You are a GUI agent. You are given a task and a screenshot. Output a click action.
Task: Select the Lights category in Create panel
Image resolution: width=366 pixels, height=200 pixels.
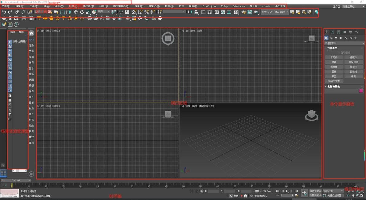point(336,38)
